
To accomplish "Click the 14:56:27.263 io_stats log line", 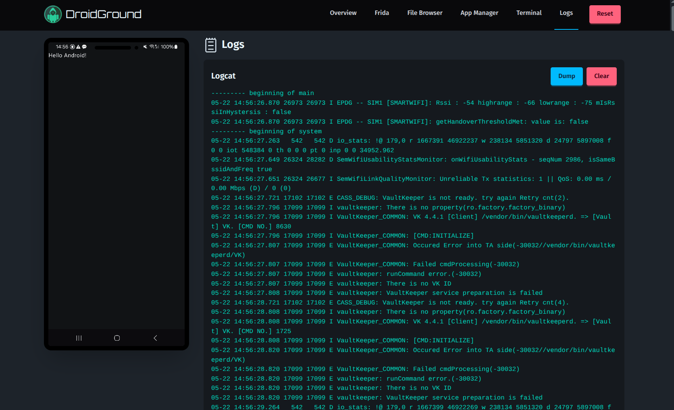I will pos(411,145).
